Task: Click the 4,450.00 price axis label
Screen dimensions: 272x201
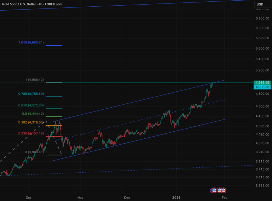Action: [262, 116]
